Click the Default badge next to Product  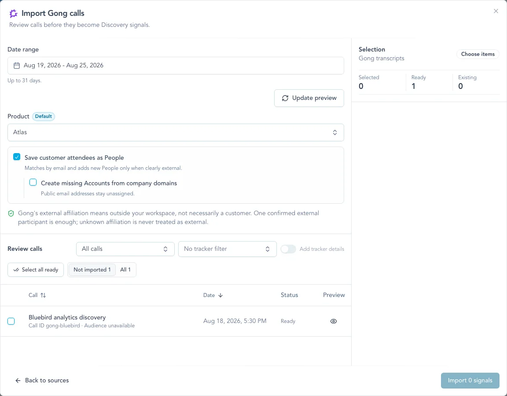tap(43, 116)
